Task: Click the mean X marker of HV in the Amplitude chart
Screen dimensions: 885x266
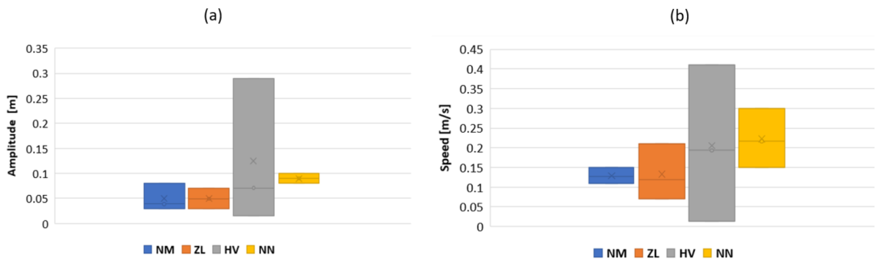Action: click(253, 161)
